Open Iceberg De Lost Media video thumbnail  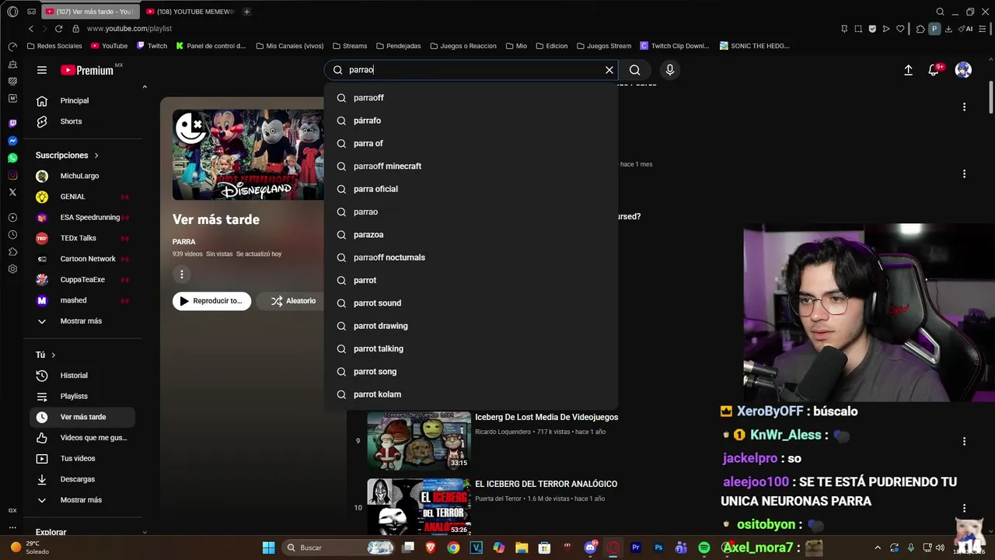[x=419, y=440]
